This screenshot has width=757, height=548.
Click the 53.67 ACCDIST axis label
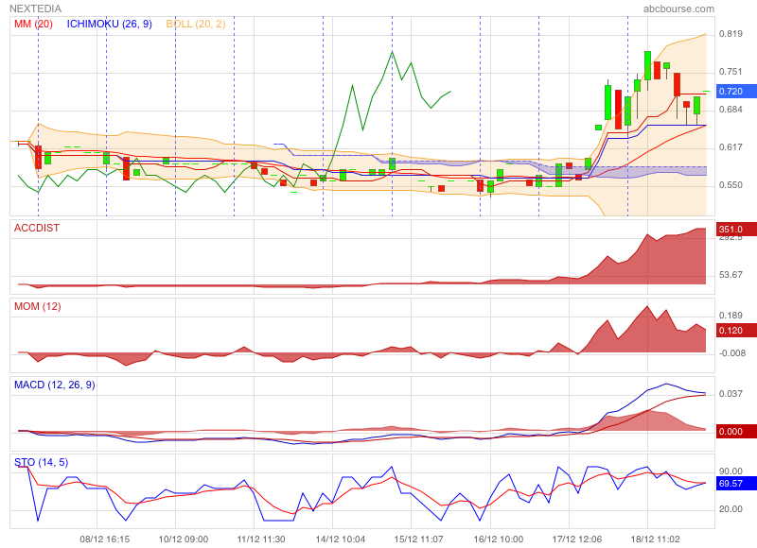coord(731,275)
